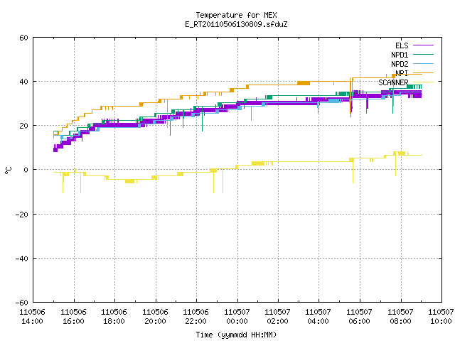The image size is (455, 341).
Task: Click the purple ELS legend line sample
Action: 423,45
